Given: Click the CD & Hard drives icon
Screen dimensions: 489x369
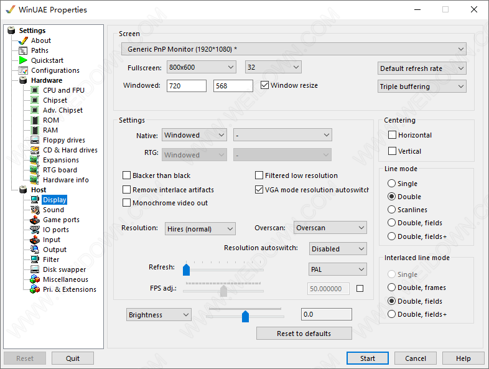Looking at the screenshot, I should point(35,150).
